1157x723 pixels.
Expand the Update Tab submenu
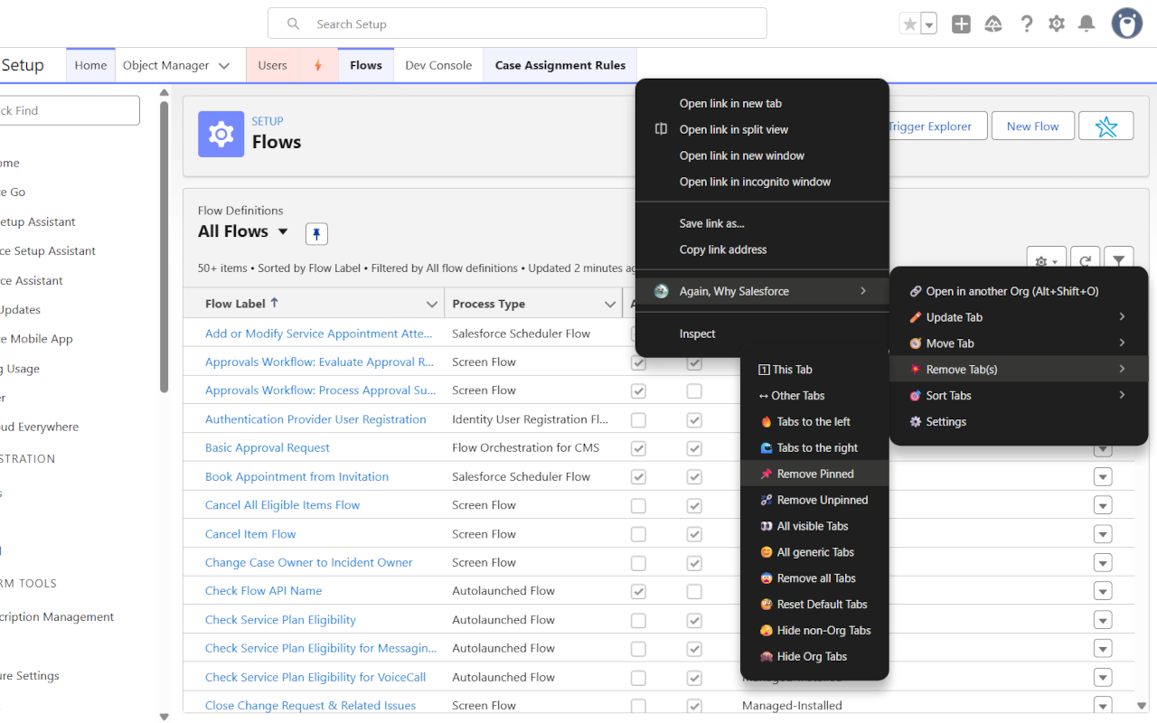[x=1019, y=317]
